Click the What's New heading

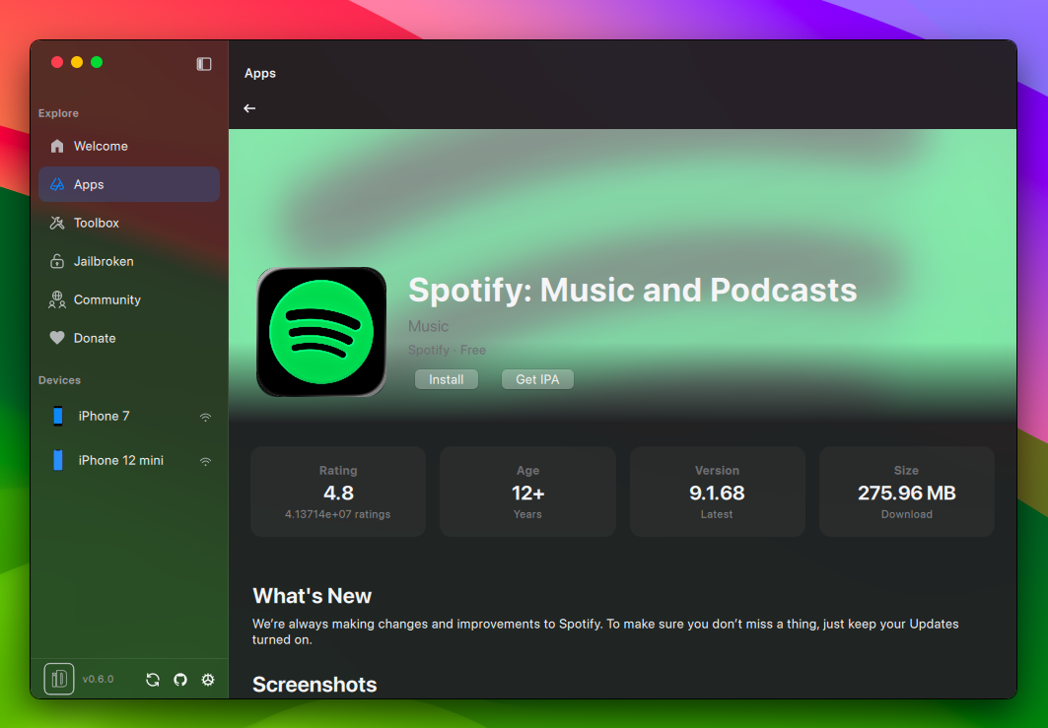pos(313,596)
